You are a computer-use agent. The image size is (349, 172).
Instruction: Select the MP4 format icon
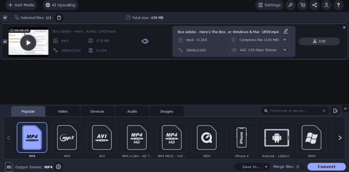[32, 137]
